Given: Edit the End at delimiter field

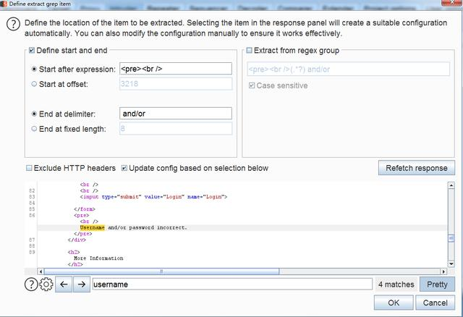Looking at the screenshot, I should pos(176,114).
